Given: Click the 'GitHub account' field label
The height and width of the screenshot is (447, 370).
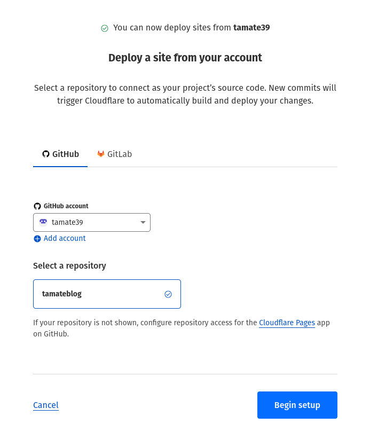Looking at the screenshot, I should [x=66, y=206].
